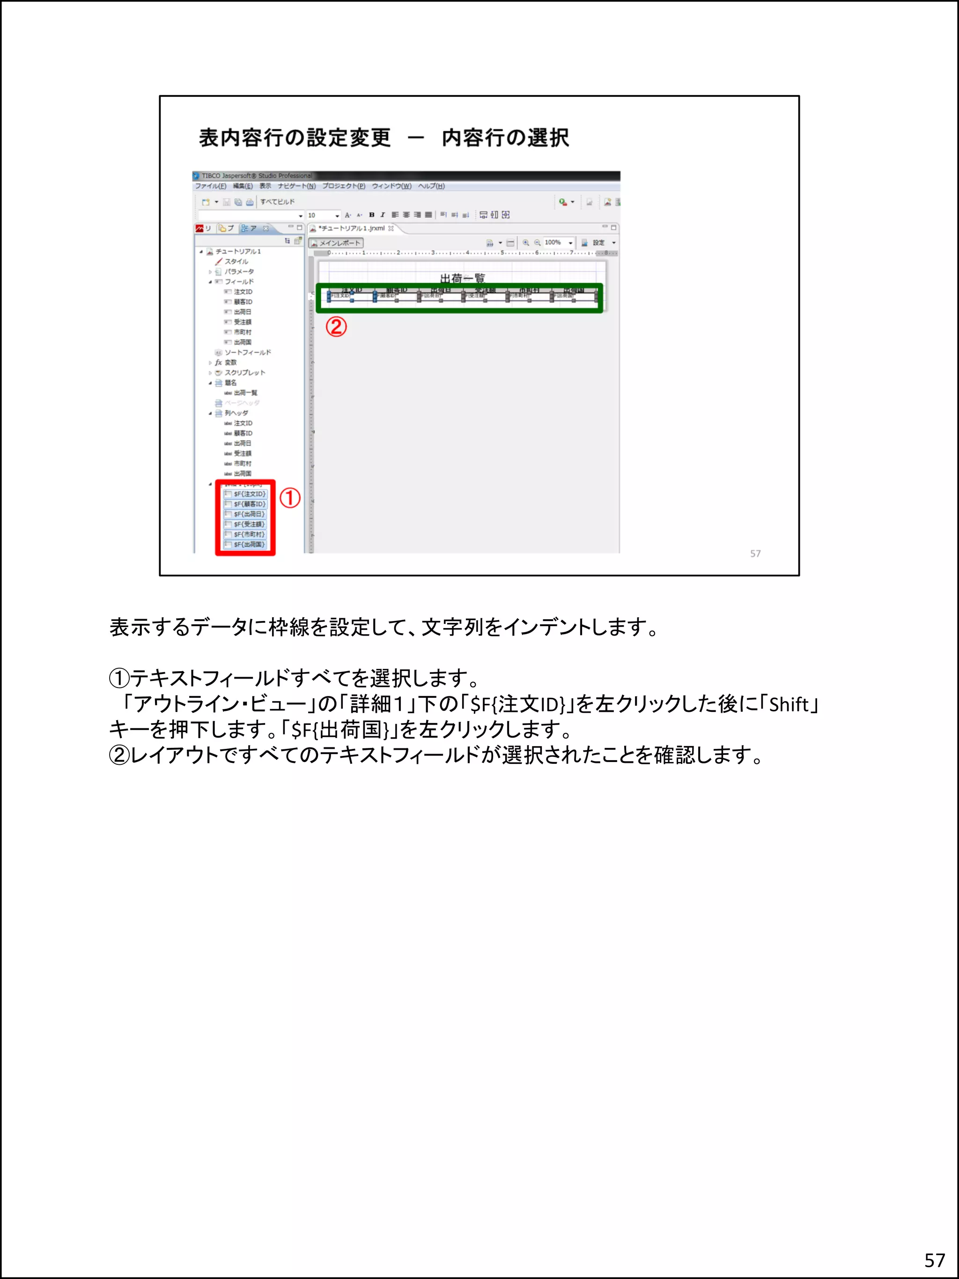Viewport: 959px width, 1279px height.
Task: Open dropdown arrow beside run icon
Action: pos(572,202)
